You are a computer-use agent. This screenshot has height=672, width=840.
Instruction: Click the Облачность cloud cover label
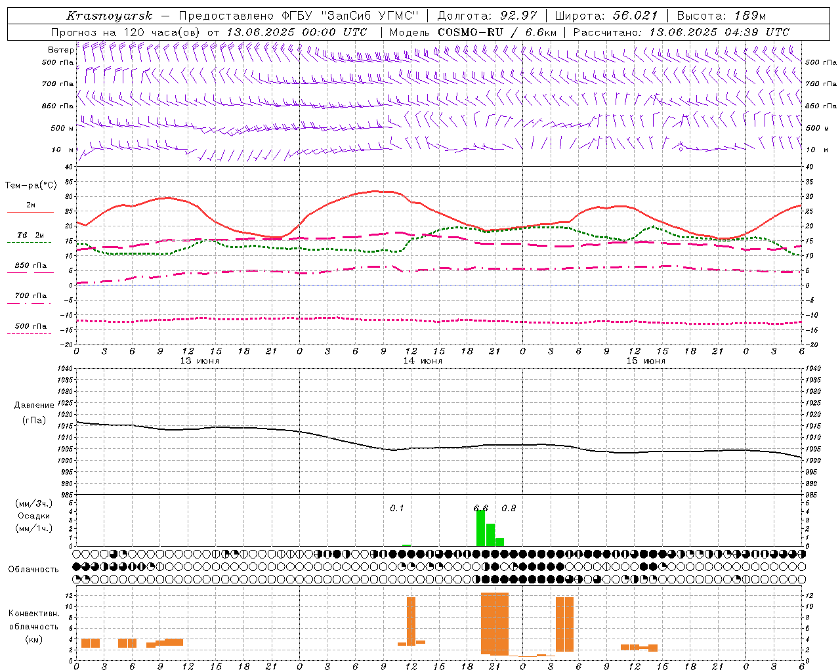coord(33,570)
